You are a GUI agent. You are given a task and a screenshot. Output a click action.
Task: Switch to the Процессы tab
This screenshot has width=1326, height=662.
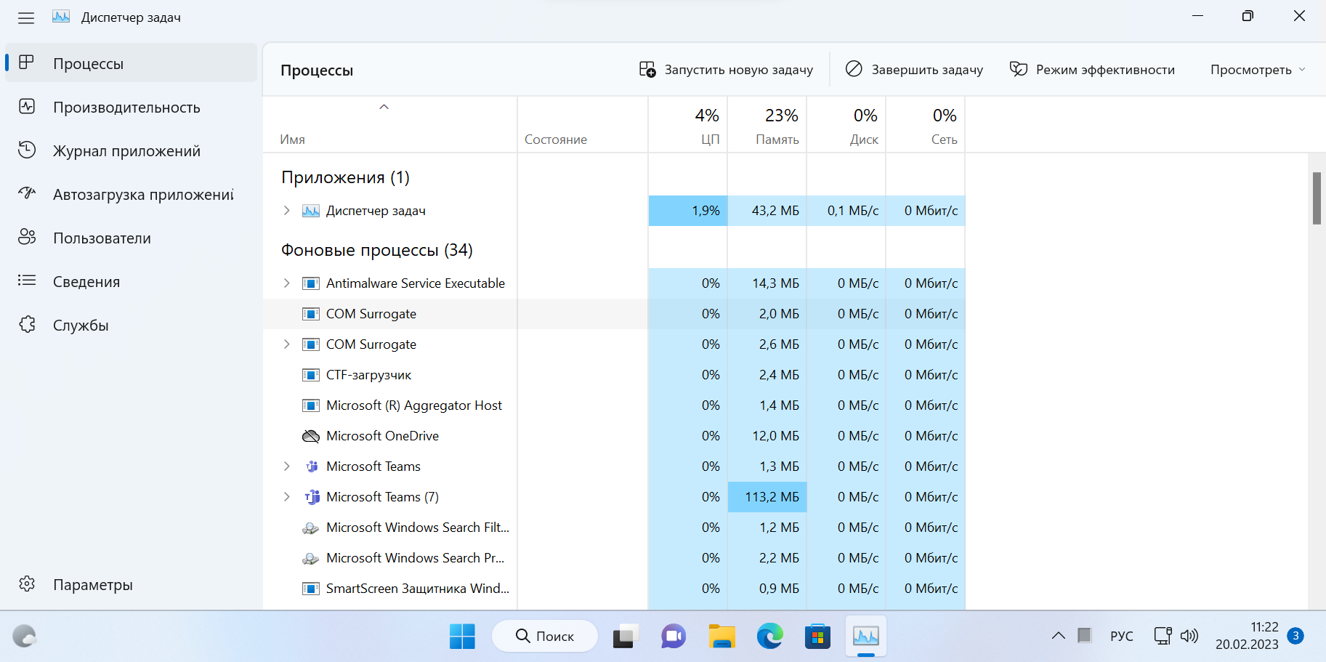pos(88,64)
